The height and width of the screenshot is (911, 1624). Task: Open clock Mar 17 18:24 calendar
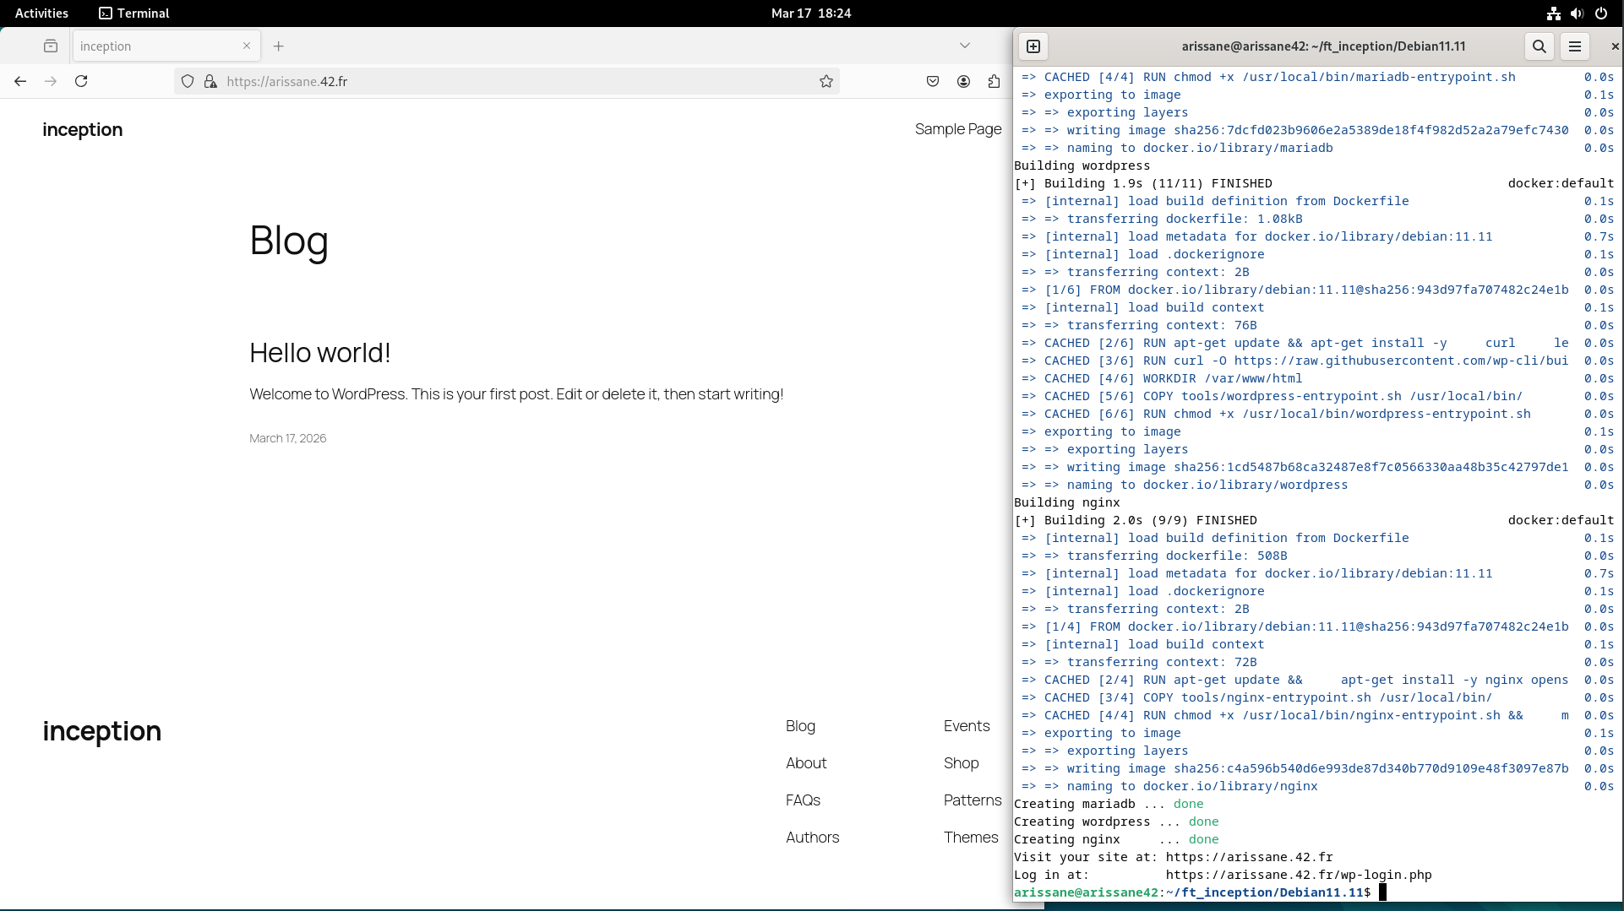[811, 13]
